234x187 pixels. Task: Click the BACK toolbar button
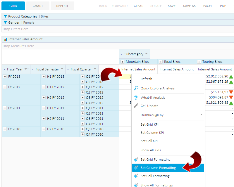click(x=103, y=6)
